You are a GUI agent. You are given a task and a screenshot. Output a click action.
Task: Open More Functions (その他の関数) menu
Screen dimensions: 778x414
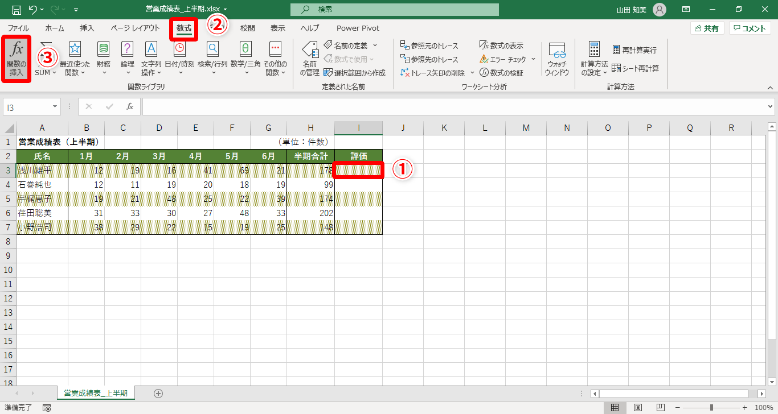275,59
